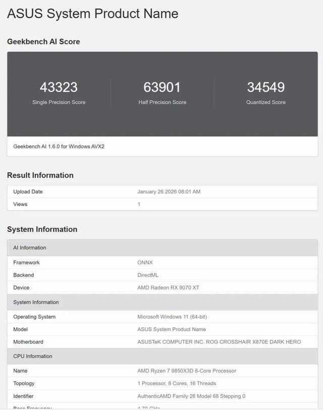Click the 'CPU Information' table header
Viewport: 323px width, 410px height.
pos(163,356)
